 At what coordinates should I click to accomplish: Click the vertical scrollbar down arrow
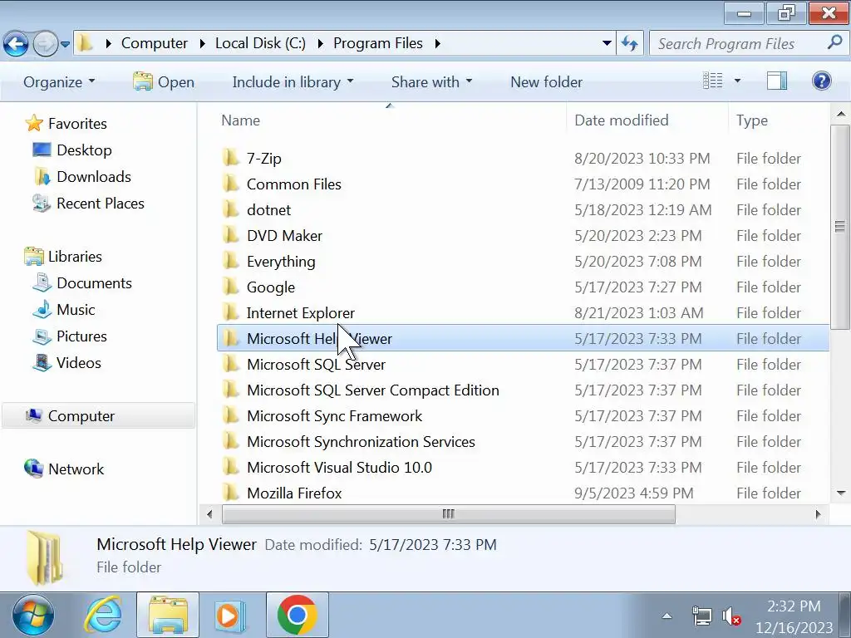(841, 493)
